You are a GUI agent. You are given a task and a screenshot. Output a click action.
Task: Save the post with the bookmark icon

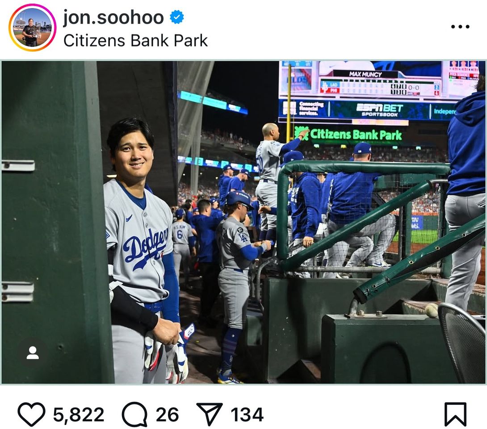point(455,414)
